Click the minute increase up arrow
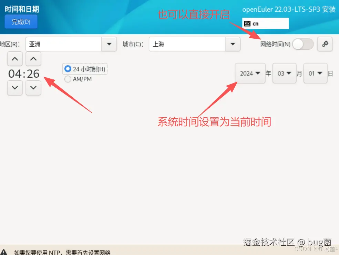339x255 pixels. (x=33, y=59)
